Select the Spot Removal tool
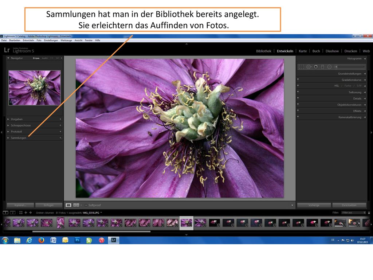This screenshot has width=373, height=280. coord(309,67)
